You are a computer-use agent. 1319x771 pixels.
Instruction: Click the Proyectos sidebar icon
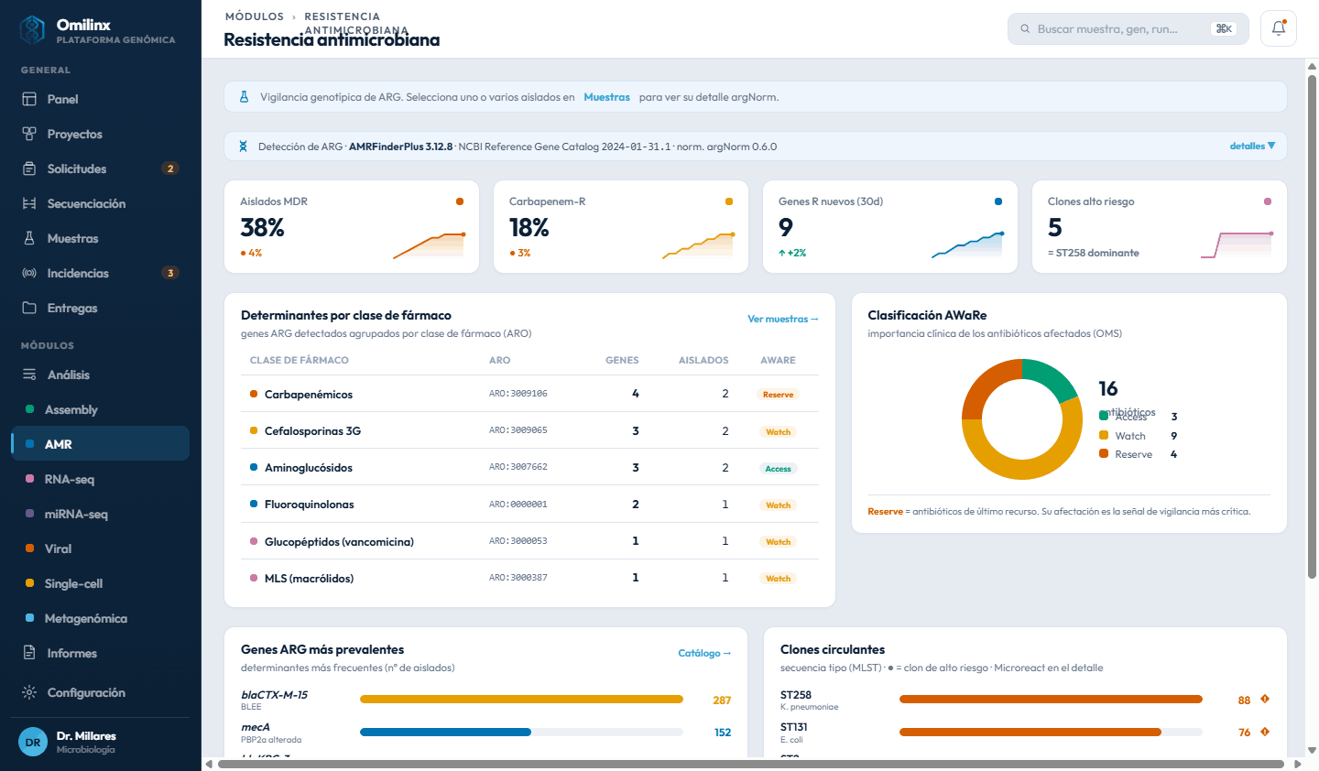pos(29,134)
